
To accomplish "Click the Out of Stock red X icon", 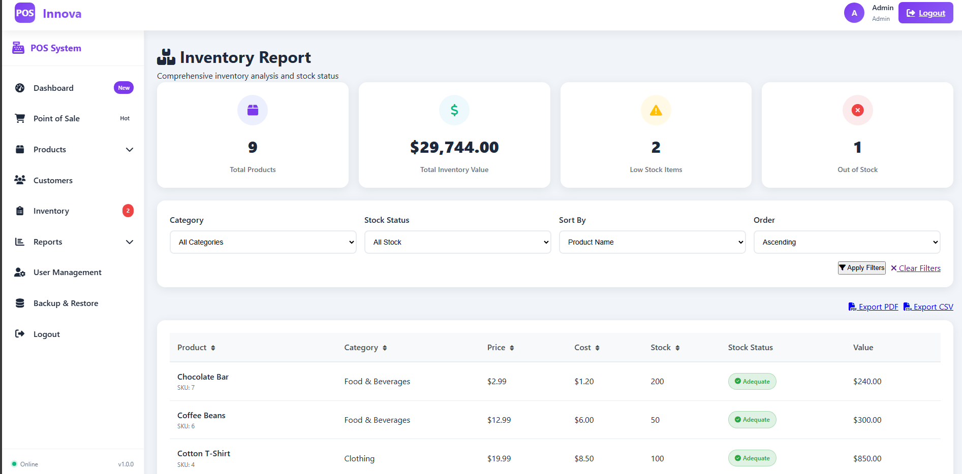I will click(x=857, y=110).
